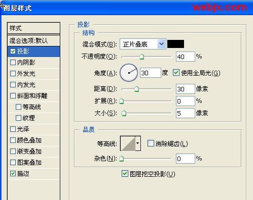This screenshot has height=200, width=253.
Task: Toggle 使用全局光 checkbox
Action: (176, 73)
